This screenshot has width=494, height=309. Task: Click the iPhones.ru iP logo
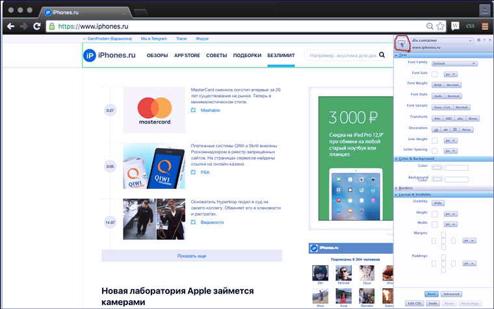(x=90, y=56)
